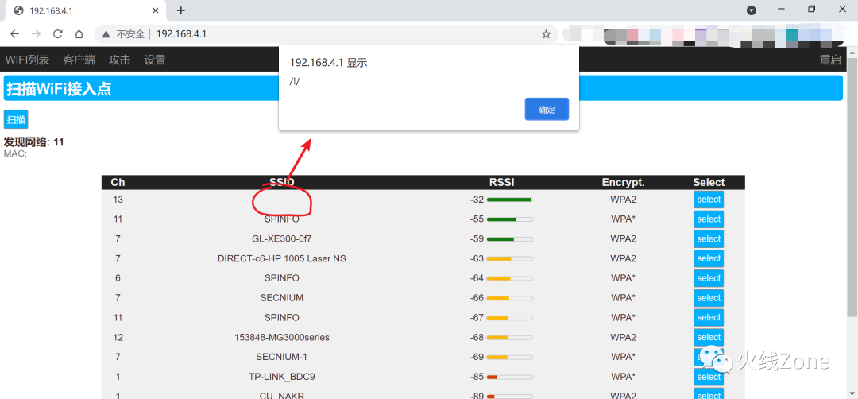Close the 192.168.4.1 browser tab

tap(156, 10)
